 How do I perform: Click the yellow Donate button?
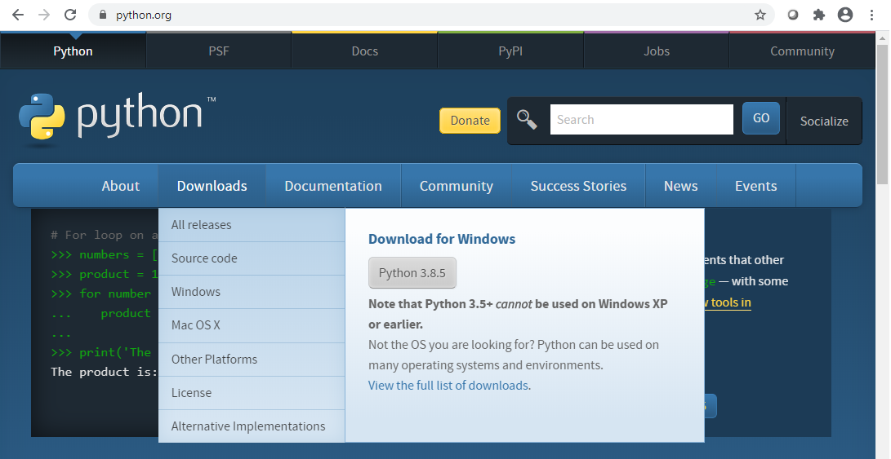coord(470,120)
